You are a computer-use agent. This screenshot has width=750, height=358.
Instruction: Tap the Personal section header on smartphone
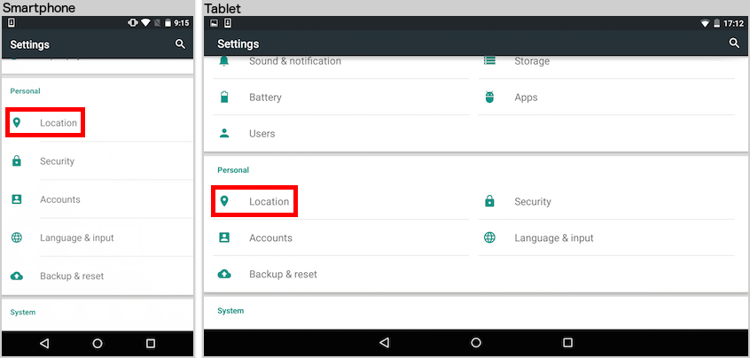26,90
